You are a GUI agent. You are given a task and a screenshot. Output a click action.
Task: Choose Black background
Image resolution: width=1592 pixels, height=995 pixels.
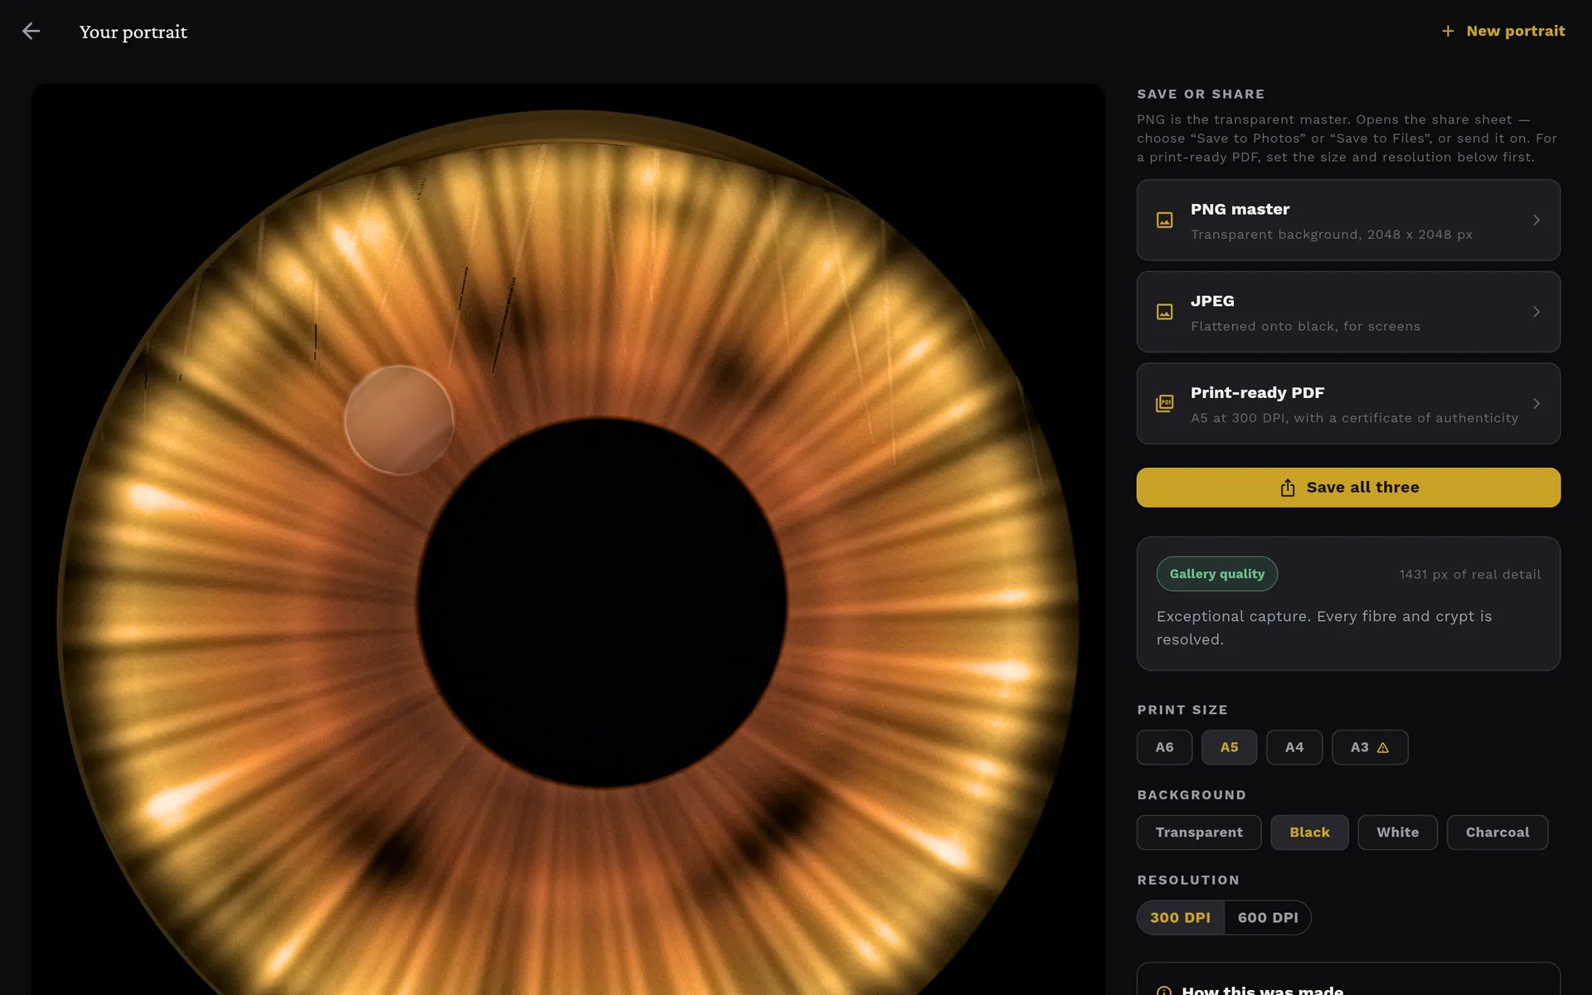[1309, 832]
